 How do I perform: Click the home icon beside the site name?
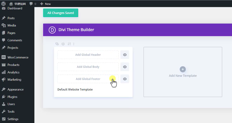[11, 4]
